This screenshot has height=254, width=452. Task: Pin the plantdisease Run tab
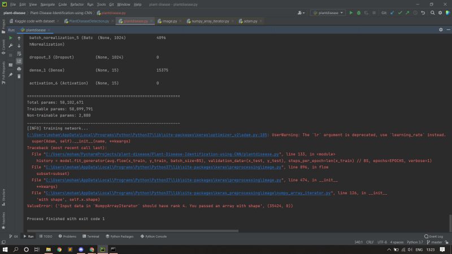coord(11,75)
